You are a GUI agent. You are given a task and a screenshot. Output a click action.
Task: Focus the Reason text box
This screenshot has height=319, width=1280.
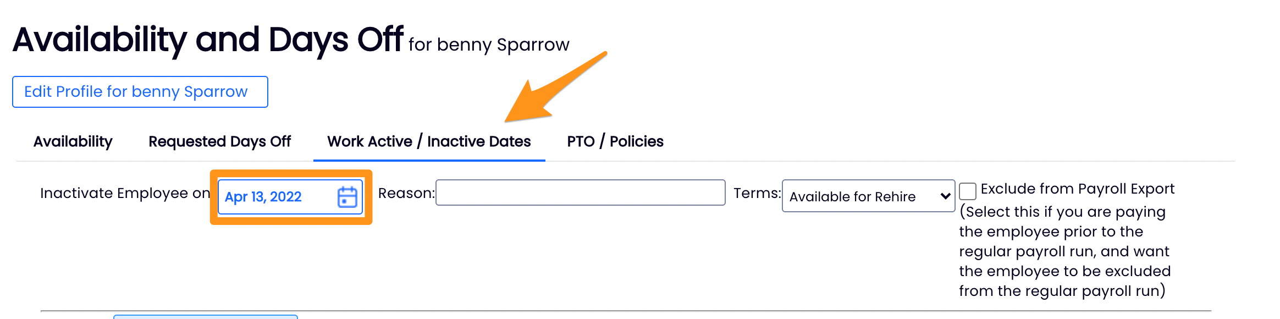point(580,193)
